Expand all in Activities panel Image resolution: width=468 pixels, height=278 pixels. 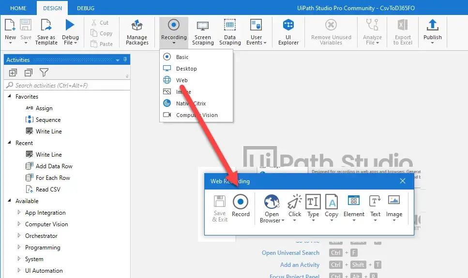[13, 73]
